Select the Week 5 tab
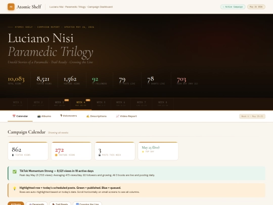 point(101,104)
